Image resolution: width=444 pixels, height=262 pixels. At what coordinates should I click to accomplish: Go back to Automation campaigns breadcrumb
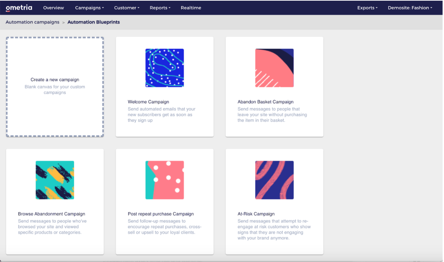[33, 22]
